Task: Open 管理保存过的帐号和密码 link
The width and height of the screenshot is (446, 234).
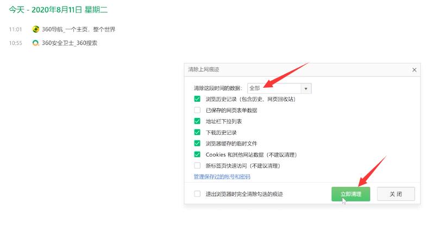Action: pyautogui.click(x=222, y=177)
